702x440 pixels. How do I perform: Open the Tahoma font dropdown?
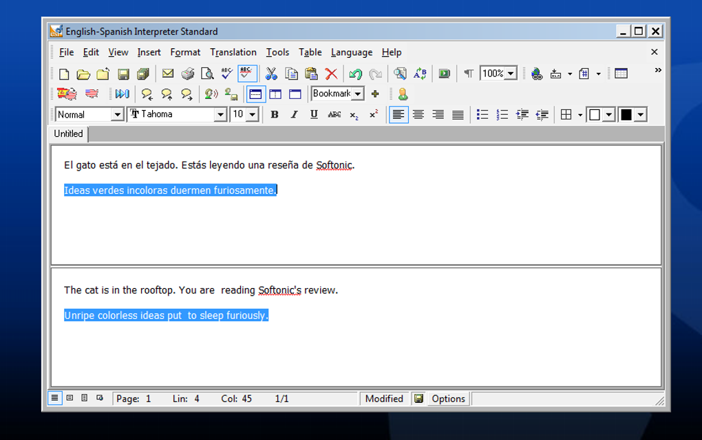pyautogui.click(x=220, y=115)
